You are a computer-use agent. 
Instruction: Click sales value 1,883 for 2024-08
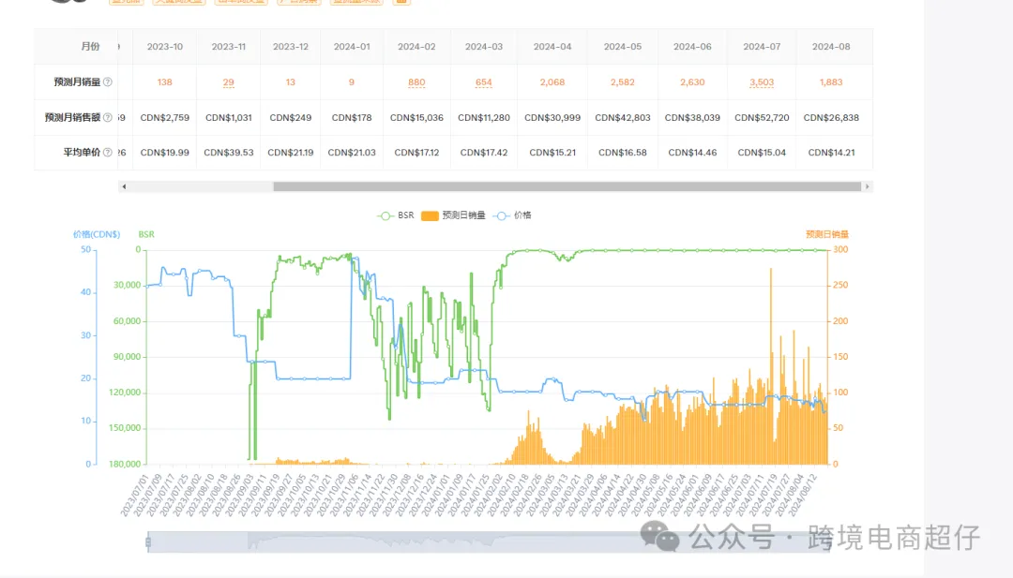tap(831, 82)
